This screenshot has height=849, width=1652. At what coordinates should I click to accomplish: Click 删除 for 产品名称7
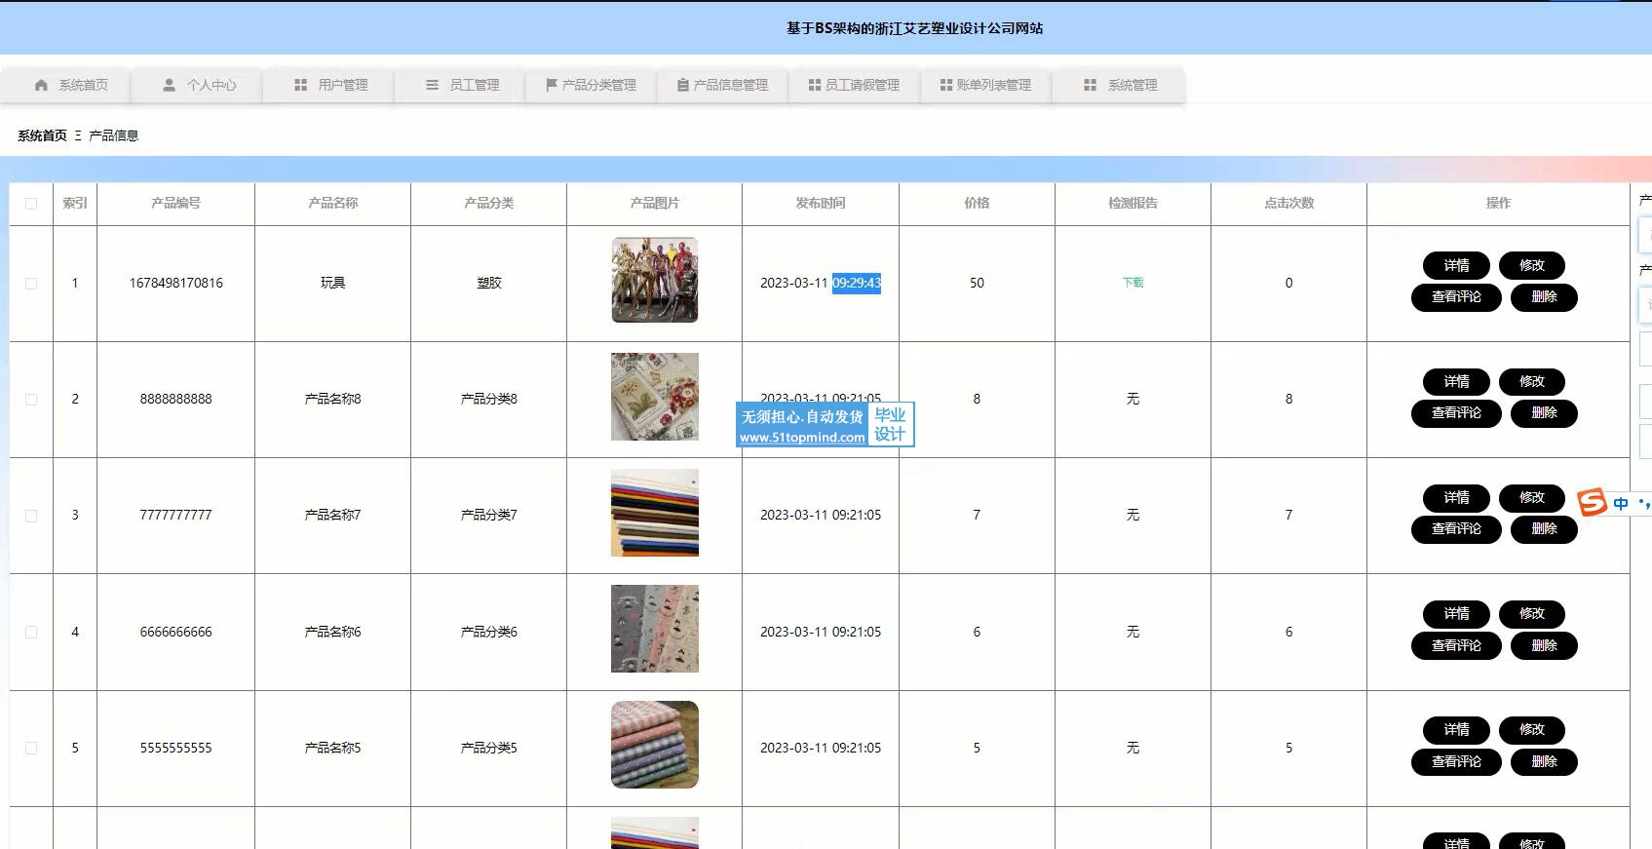(x=1544, y=529)
